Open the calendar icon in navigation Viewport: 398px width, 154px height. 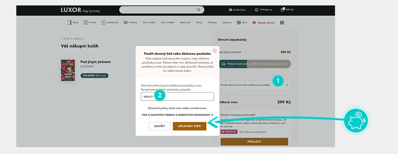(x=282, y=22)
